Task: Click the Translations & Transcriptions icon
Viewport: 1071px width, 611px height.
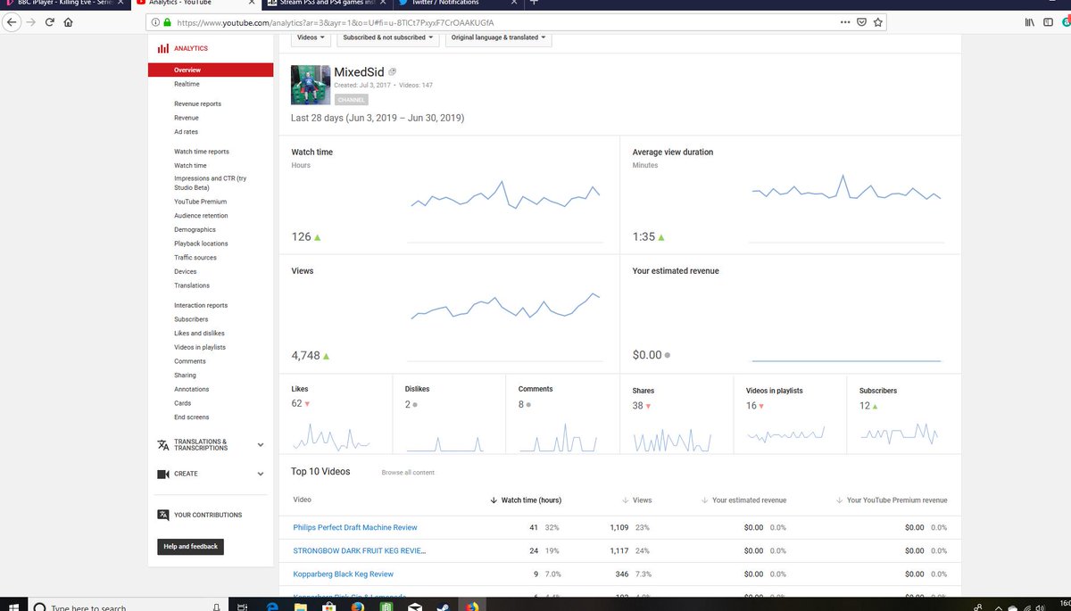Action: [163, 445]
